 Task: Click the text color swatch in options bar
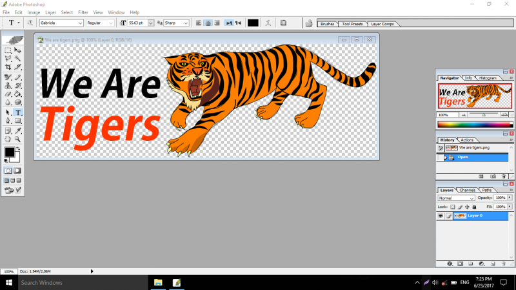(253, 23)
